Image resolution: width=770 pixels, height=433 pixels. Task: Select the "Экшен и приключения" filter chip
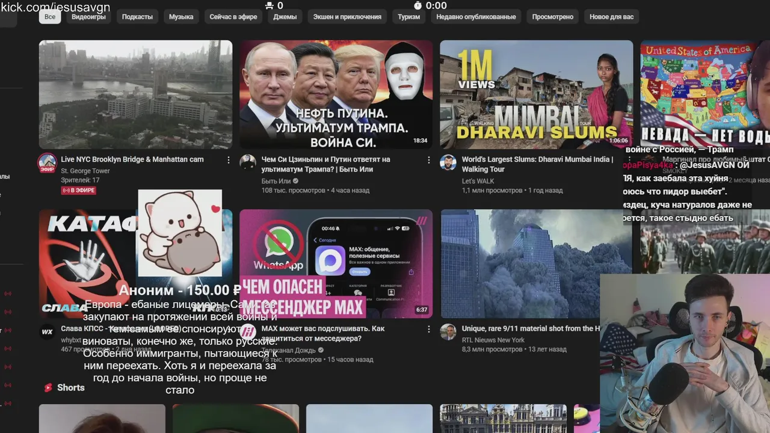(x=347, y=17)
